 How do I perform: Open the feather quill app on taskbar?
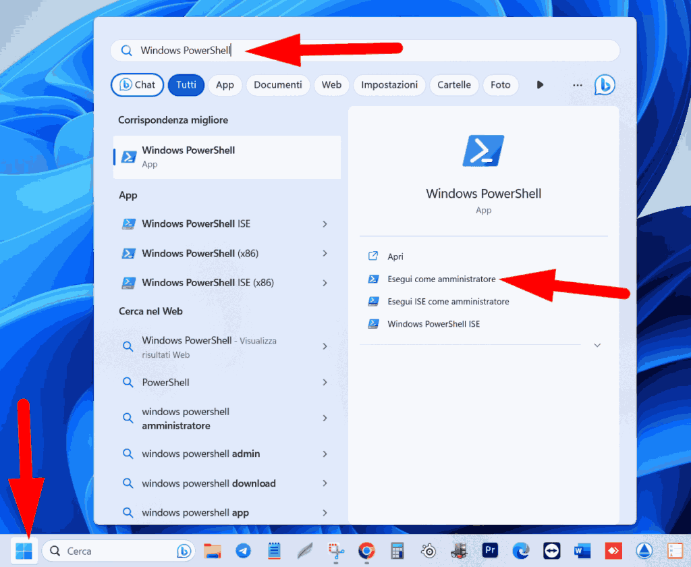point(305,551)
